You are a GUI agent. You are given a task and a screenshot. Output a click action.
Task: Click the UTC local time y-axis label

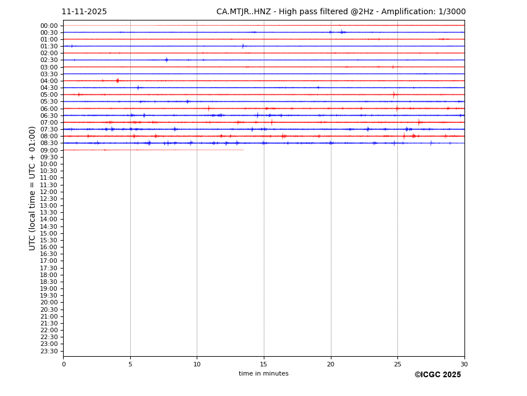pyautogui.click(x=32, y=188)
